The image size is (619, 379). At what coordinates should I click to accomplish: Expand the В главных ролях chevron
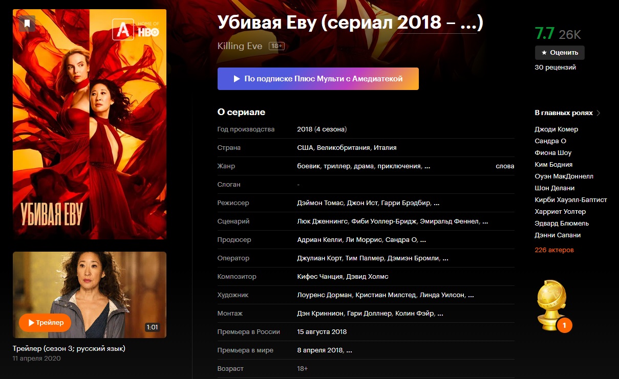pos(599,113)
